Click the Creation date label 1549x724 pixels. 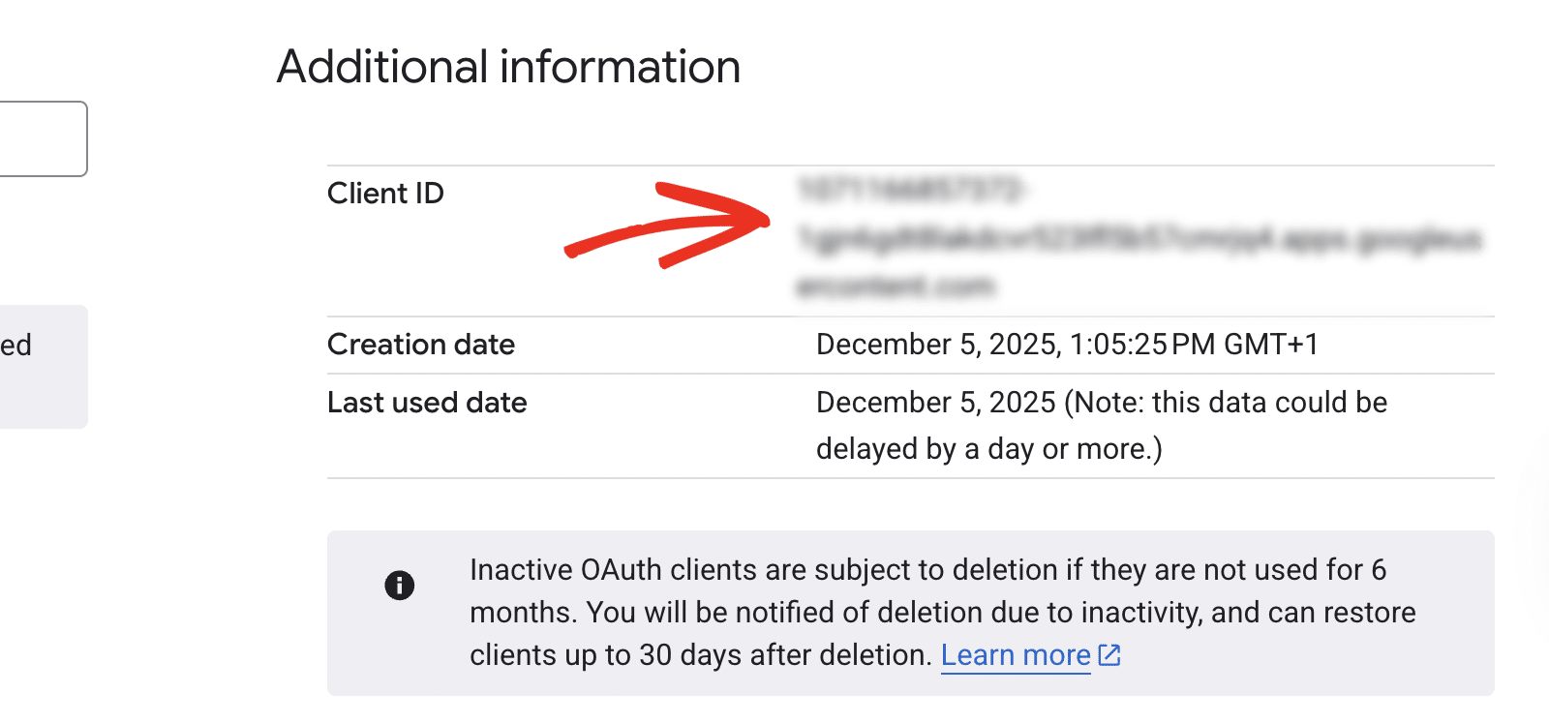click(421, 345)
